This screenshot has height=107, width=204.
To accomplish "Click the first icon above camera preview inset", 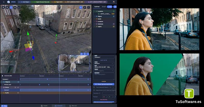I will point(82,54).
